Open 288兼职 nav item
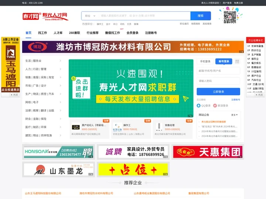The width and height of the screenshot is (266, 199). (75, 33)
